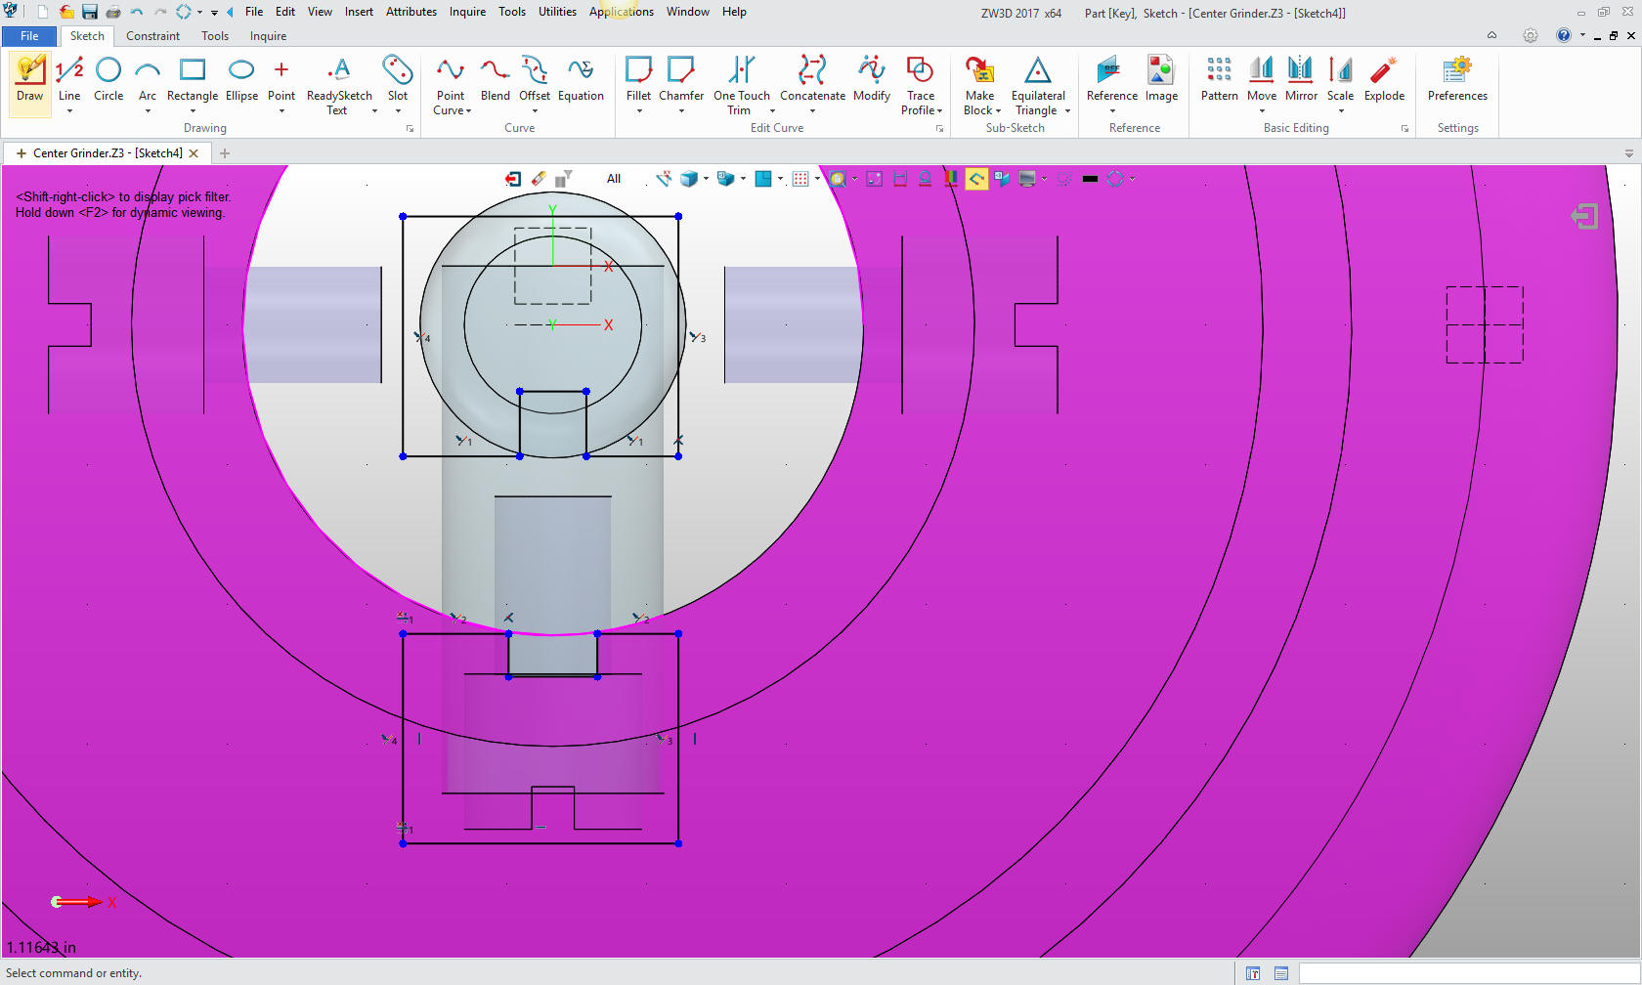Select the Point Curve tool
Screen dimensions: 1642x985
click(x=451, y=86)
